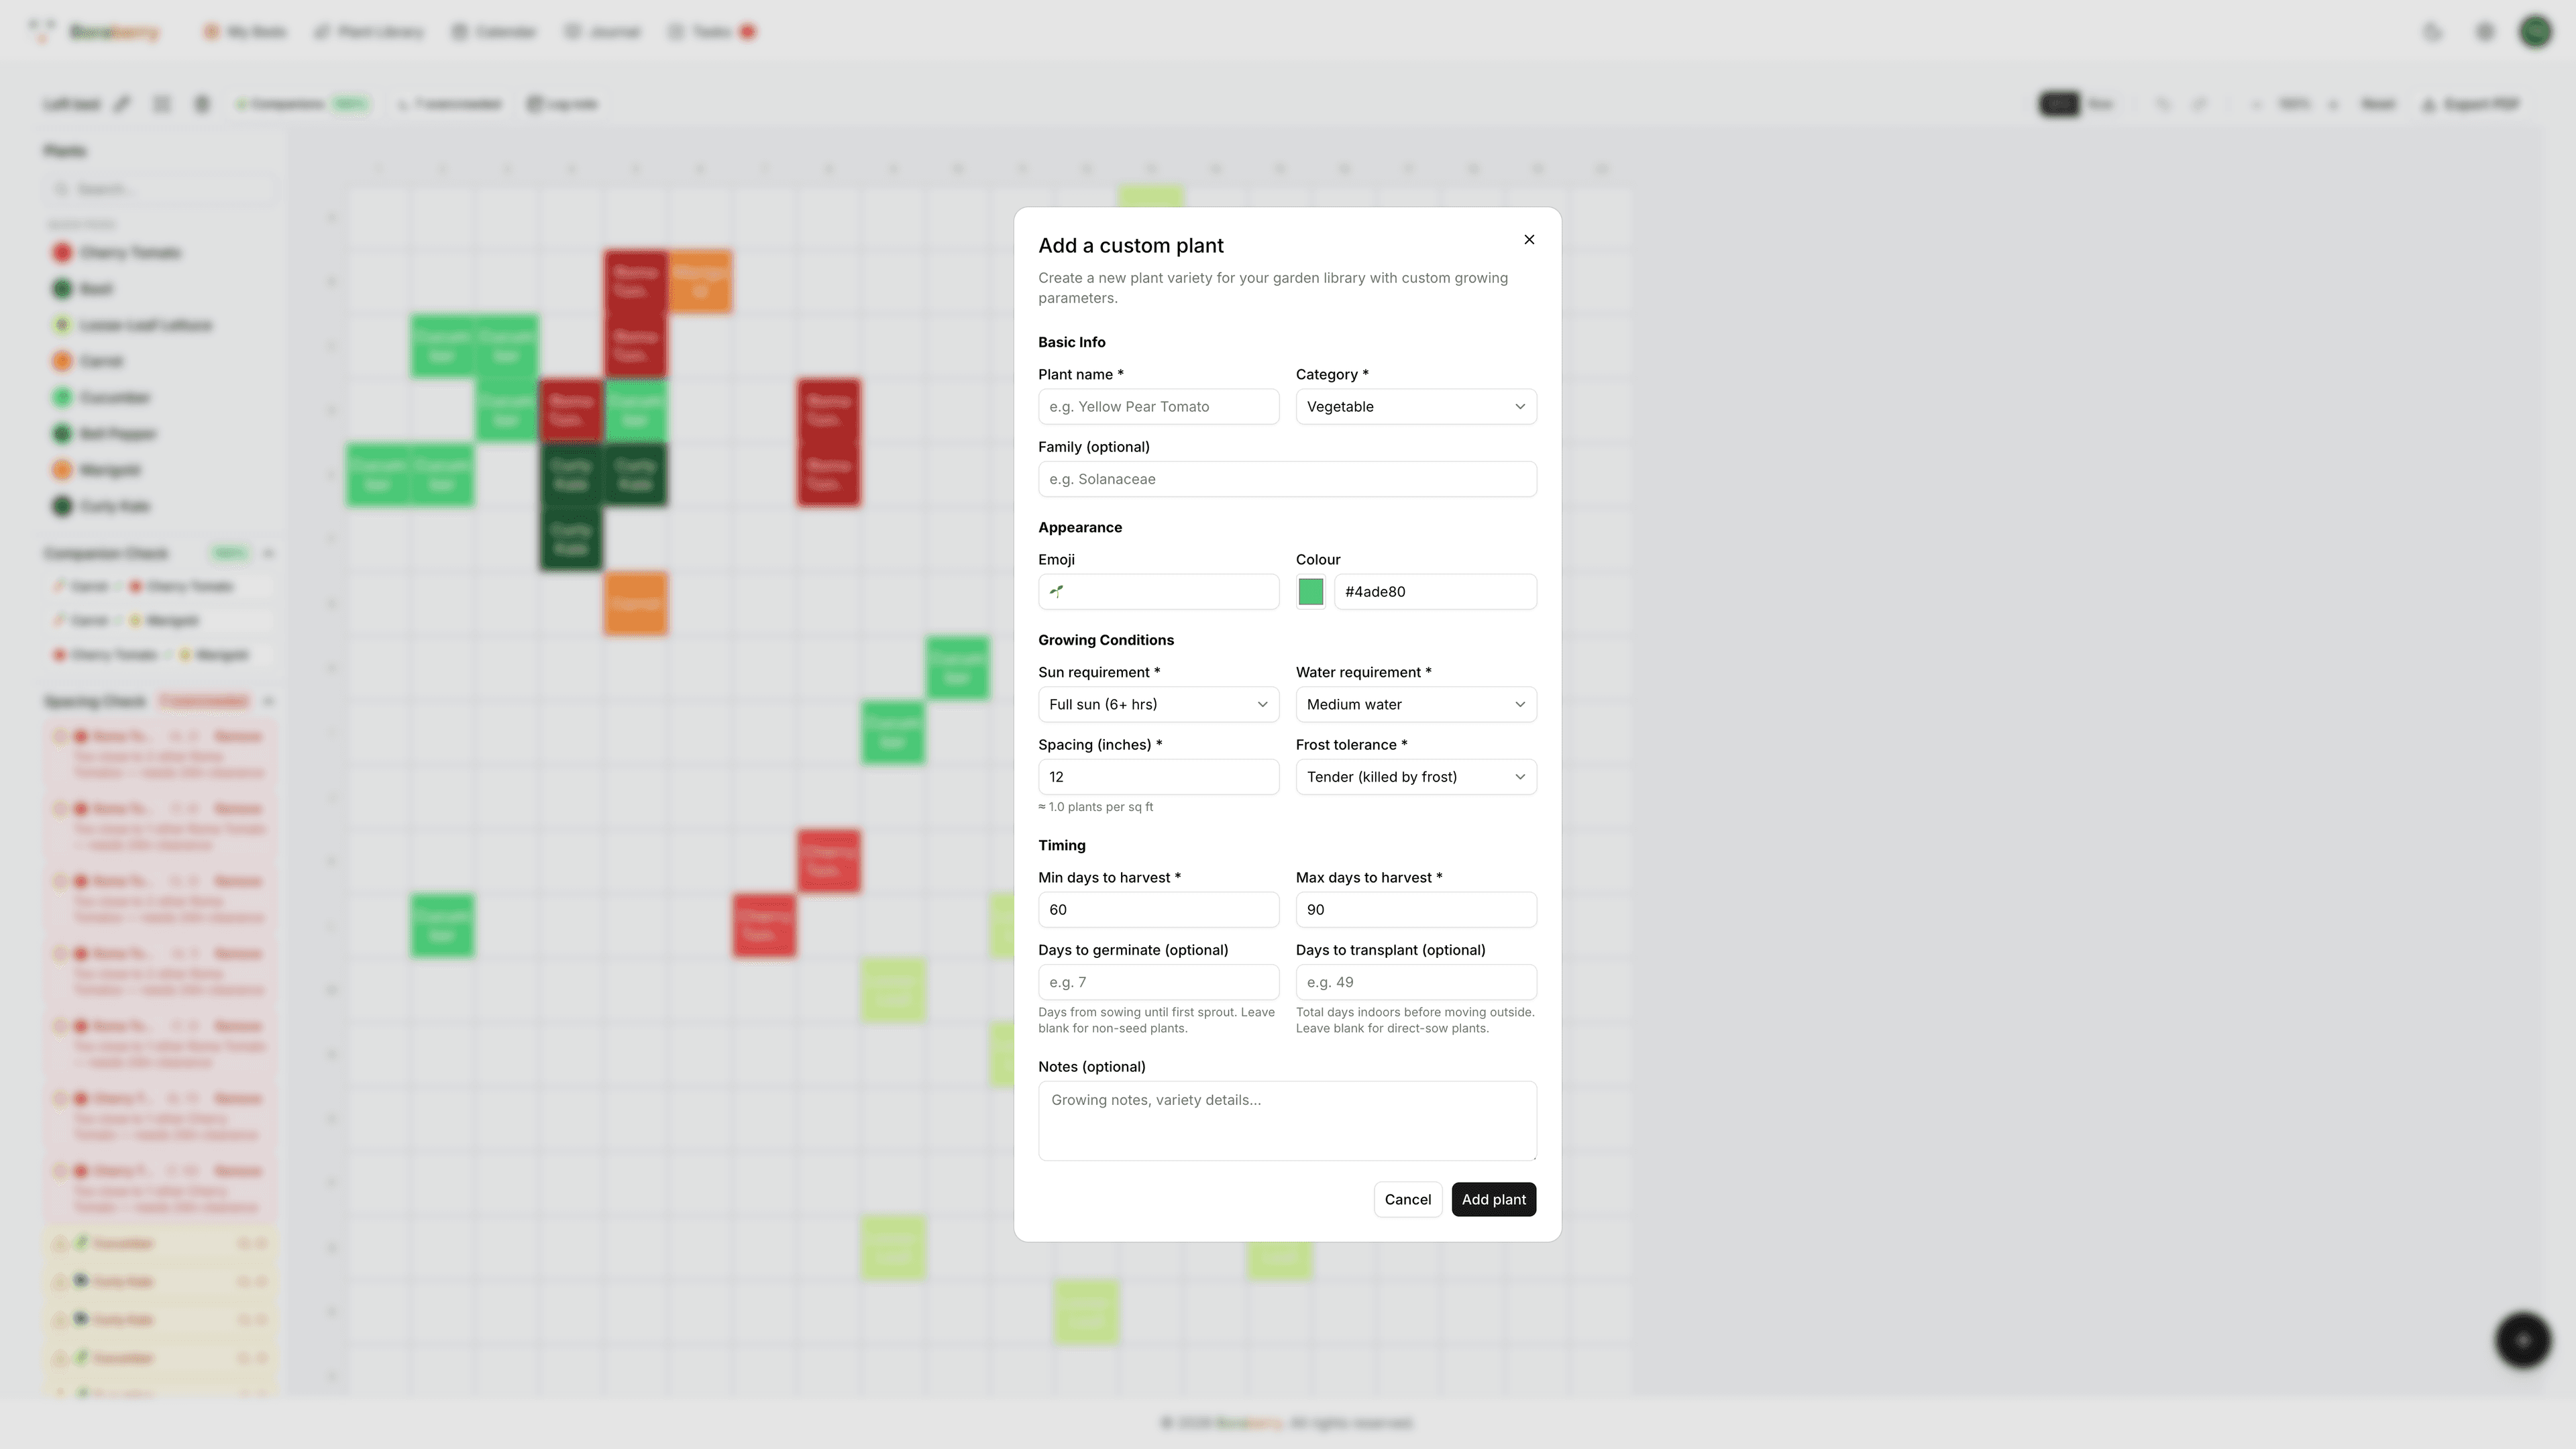The image size is (2576, 1449).
Task: Click the Add plant button
Action: click(x=1494, y=1199)
